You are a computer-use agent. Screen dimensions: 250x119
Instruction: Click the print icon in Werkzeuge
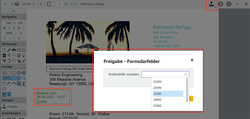[x=14, y=50]
